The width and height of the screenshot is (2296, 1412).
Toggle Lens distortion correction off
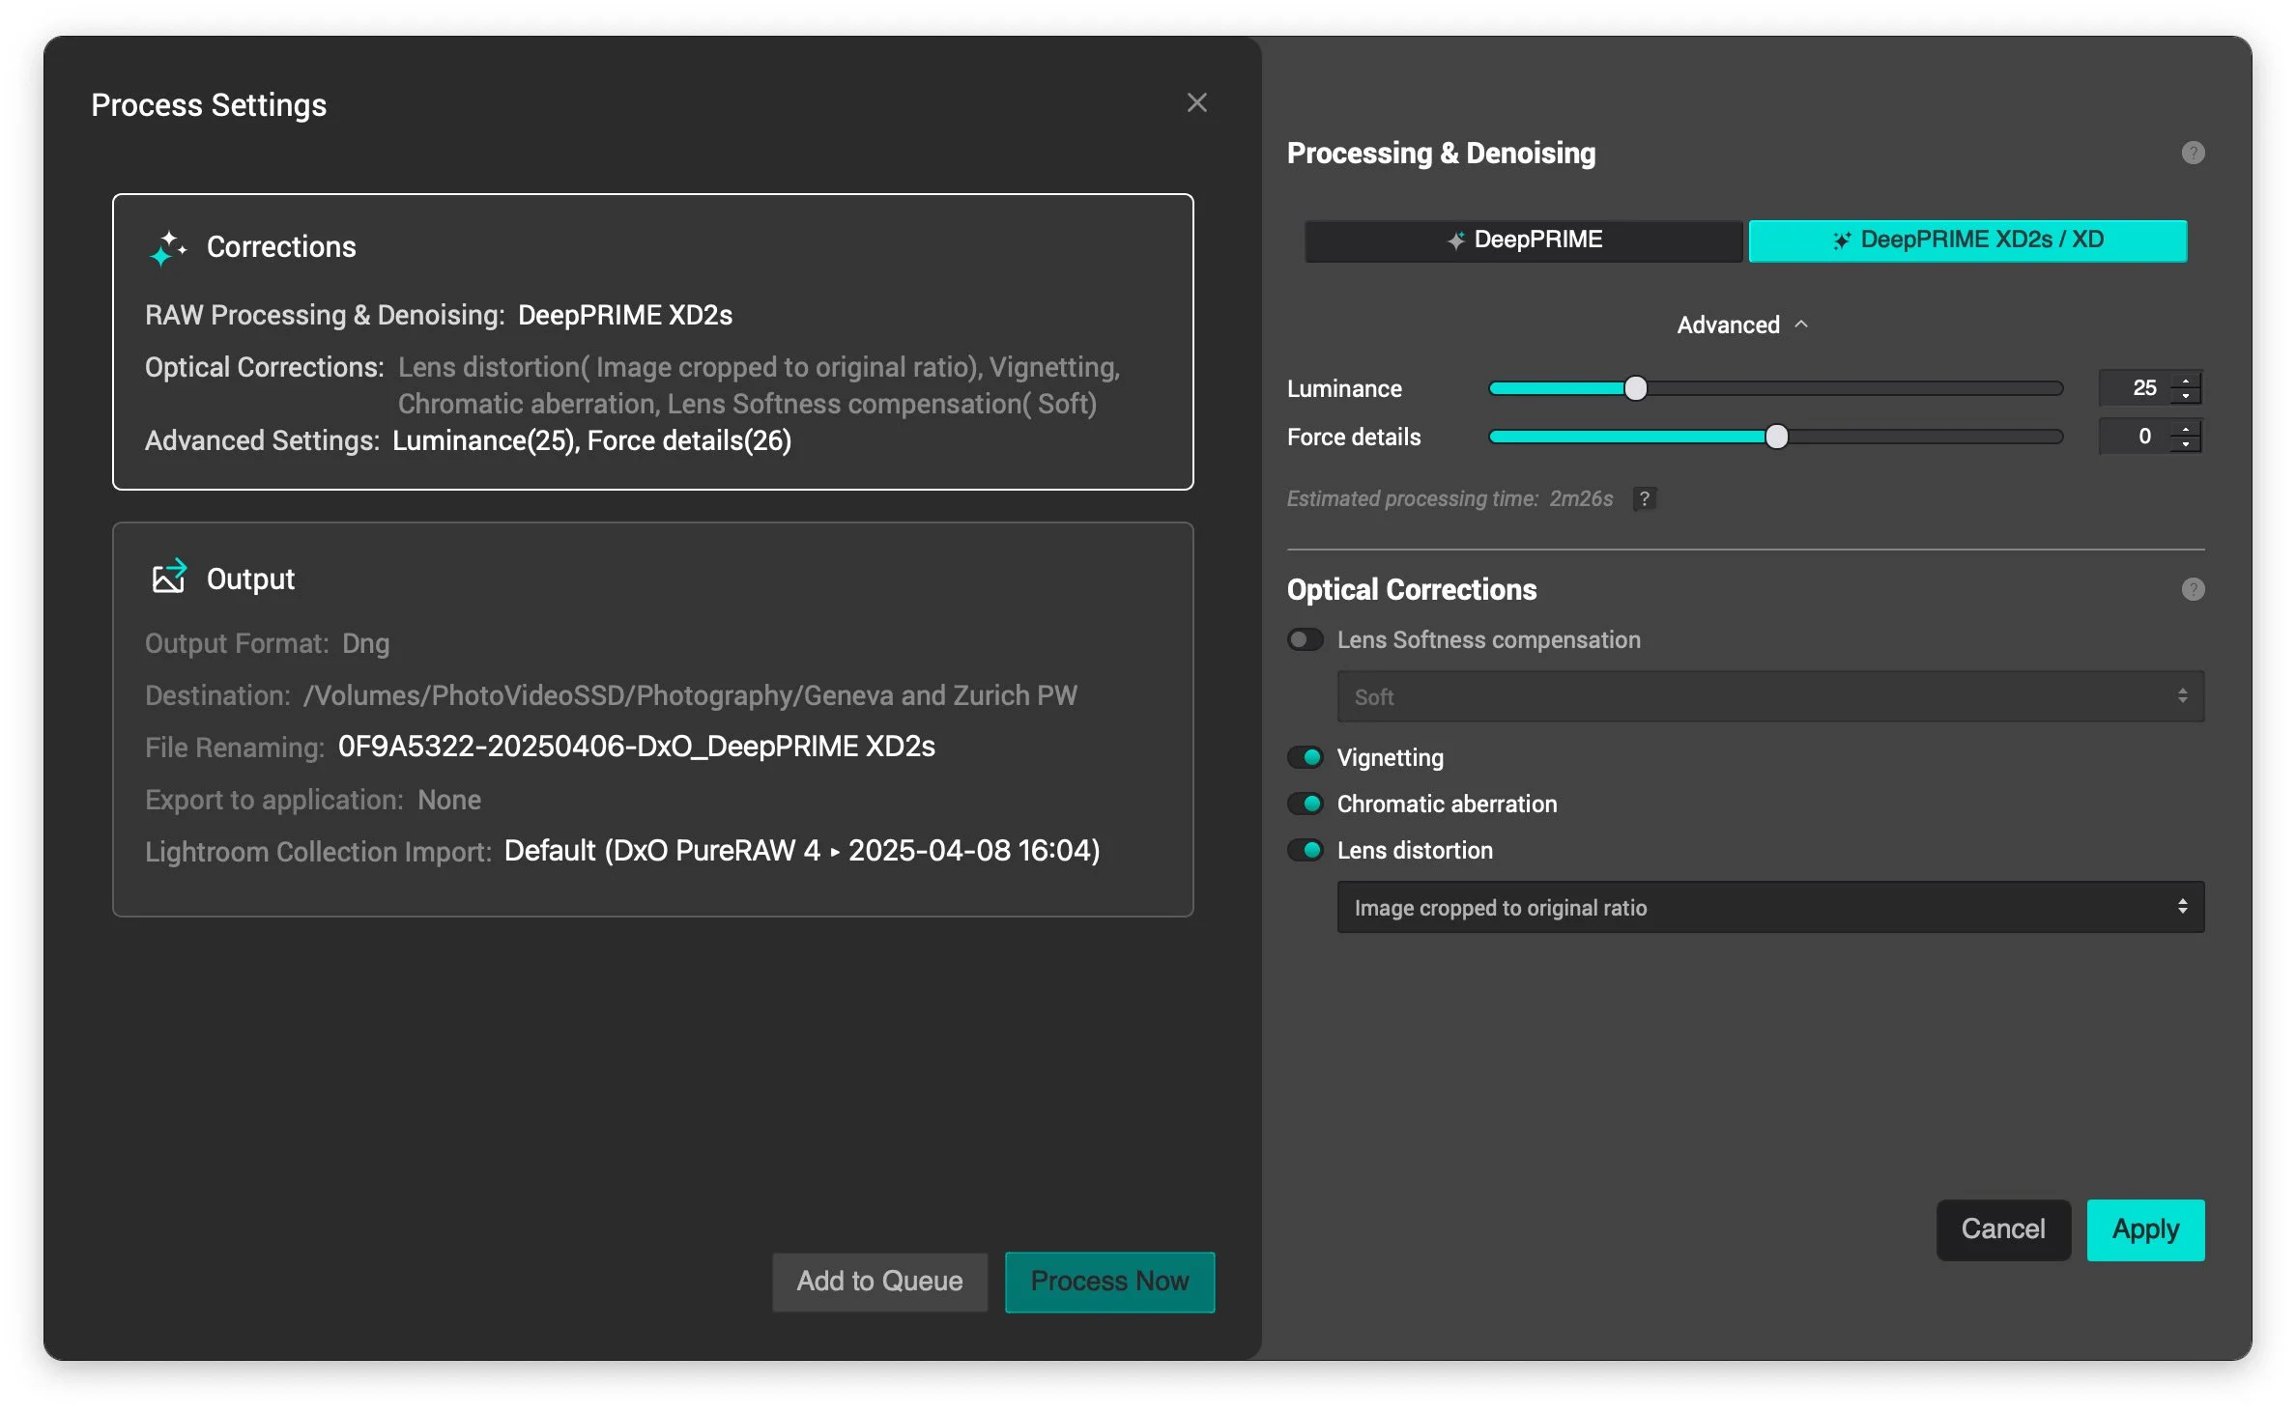[1306, 850]
